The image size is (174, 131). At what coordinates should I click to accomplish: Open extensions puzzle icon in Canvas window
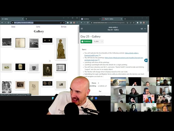pyautogui.click(x=138, y=23)
